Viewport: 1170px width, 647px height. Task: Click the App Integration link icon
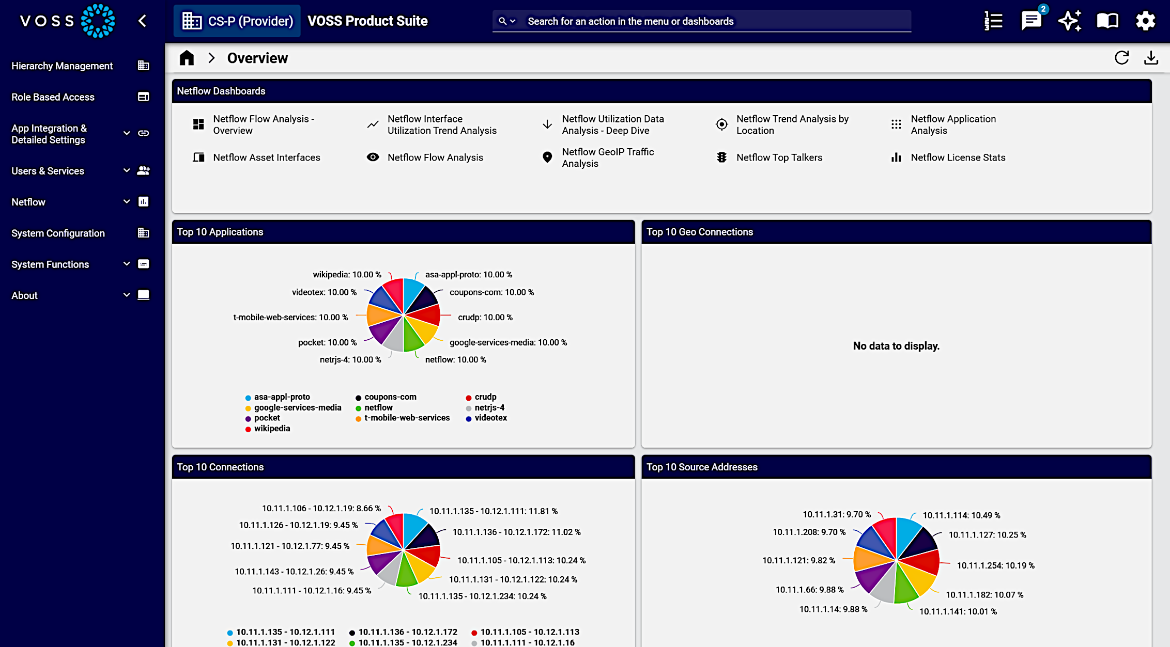[144, 133]
